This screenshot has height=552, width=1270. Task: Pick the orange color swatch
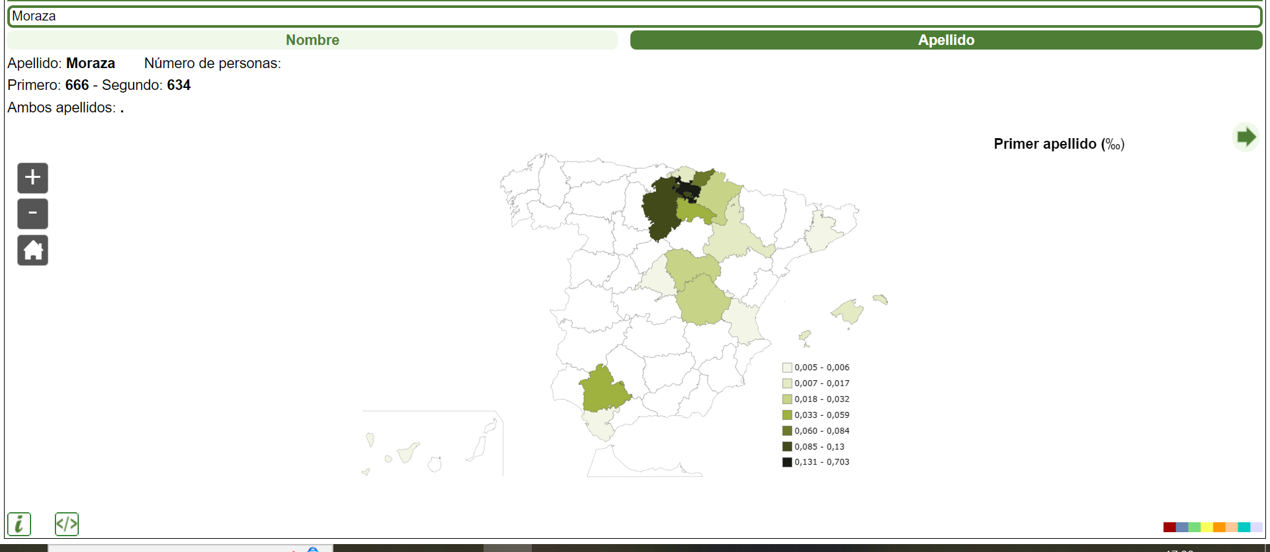(1219, 527)
